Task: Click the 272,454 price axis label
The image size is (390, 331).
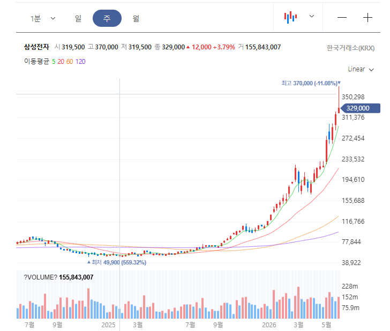Action: (353, 138)
